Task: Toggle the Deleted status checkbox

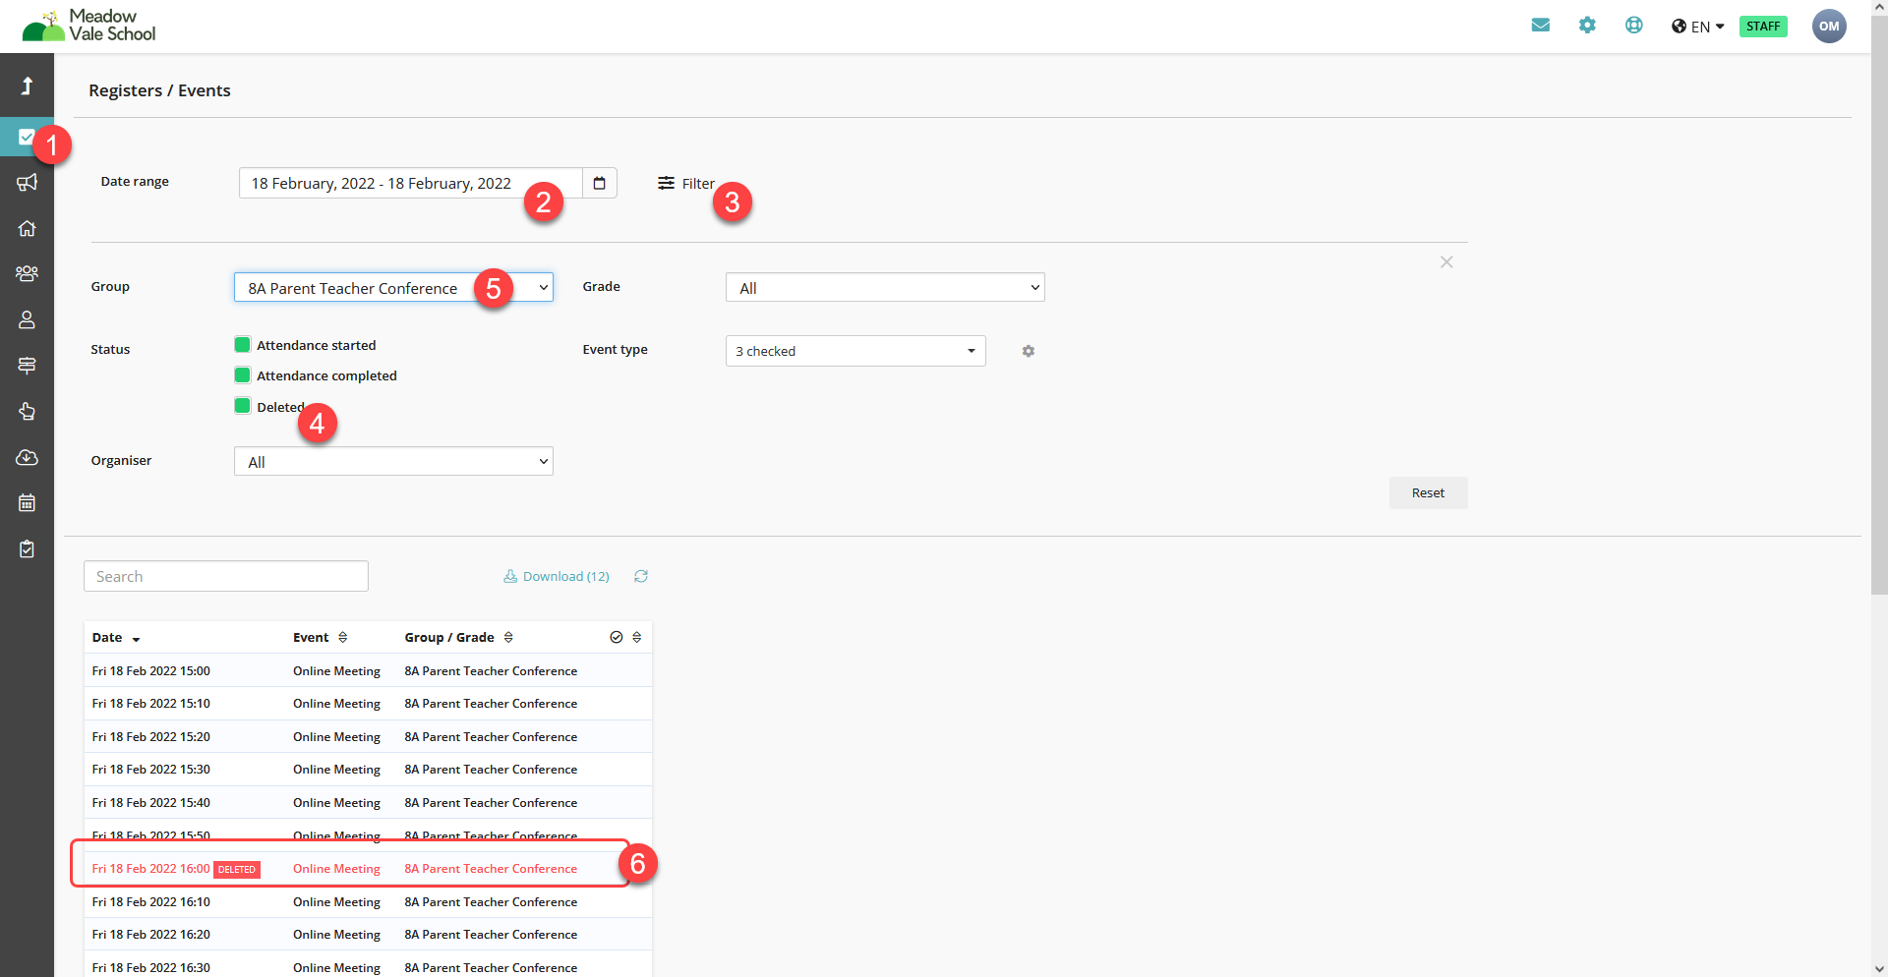Action: click(243, 406)
